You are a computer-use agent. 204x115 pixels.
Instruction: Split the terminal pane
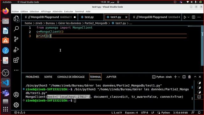[184, 77]
